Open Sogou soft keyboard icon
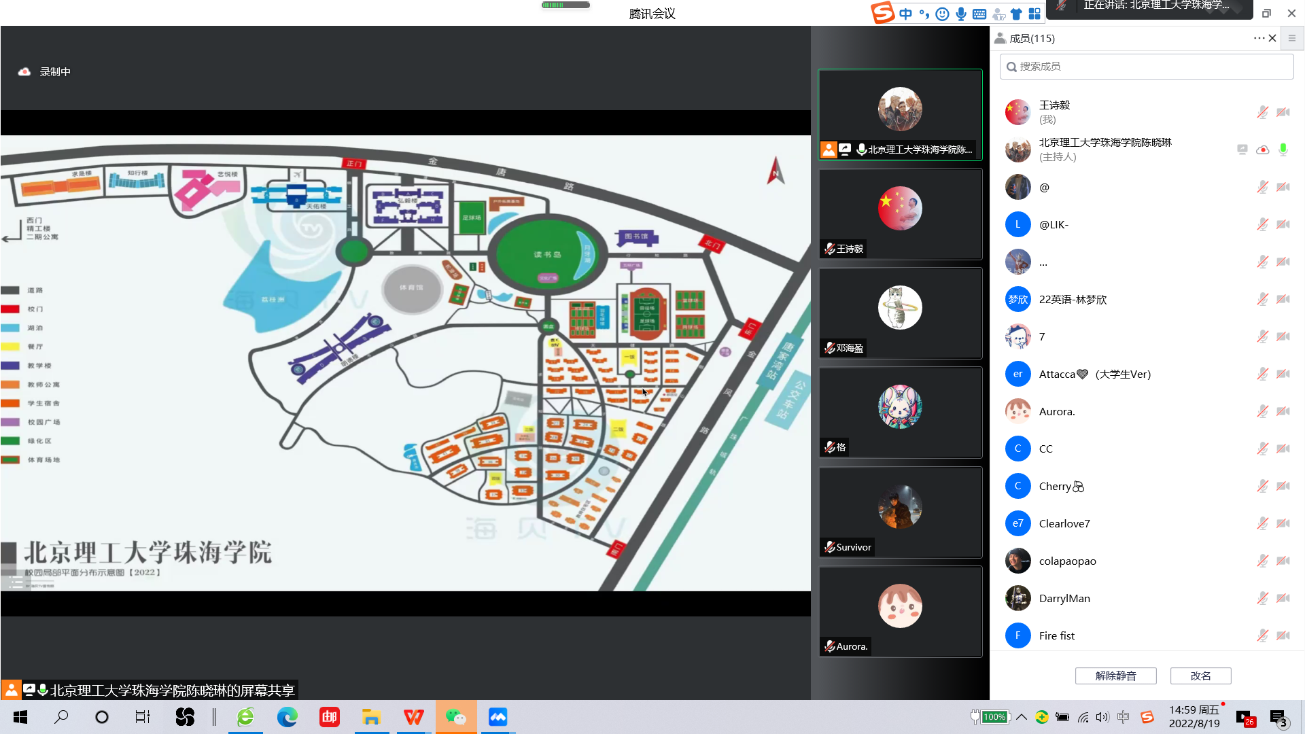1305x734 pixels. [979, 14]
